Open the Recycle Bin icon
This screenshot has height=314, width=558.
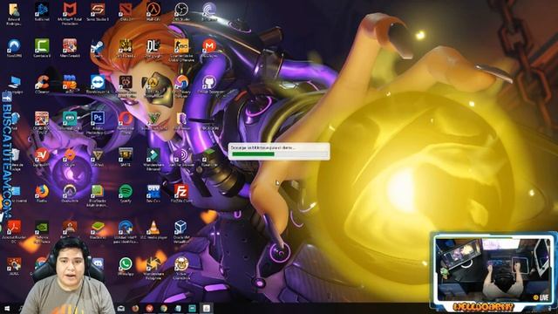(15, 159)
